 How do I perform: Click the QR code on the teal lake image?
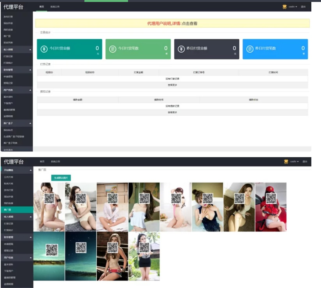(52, 249)
